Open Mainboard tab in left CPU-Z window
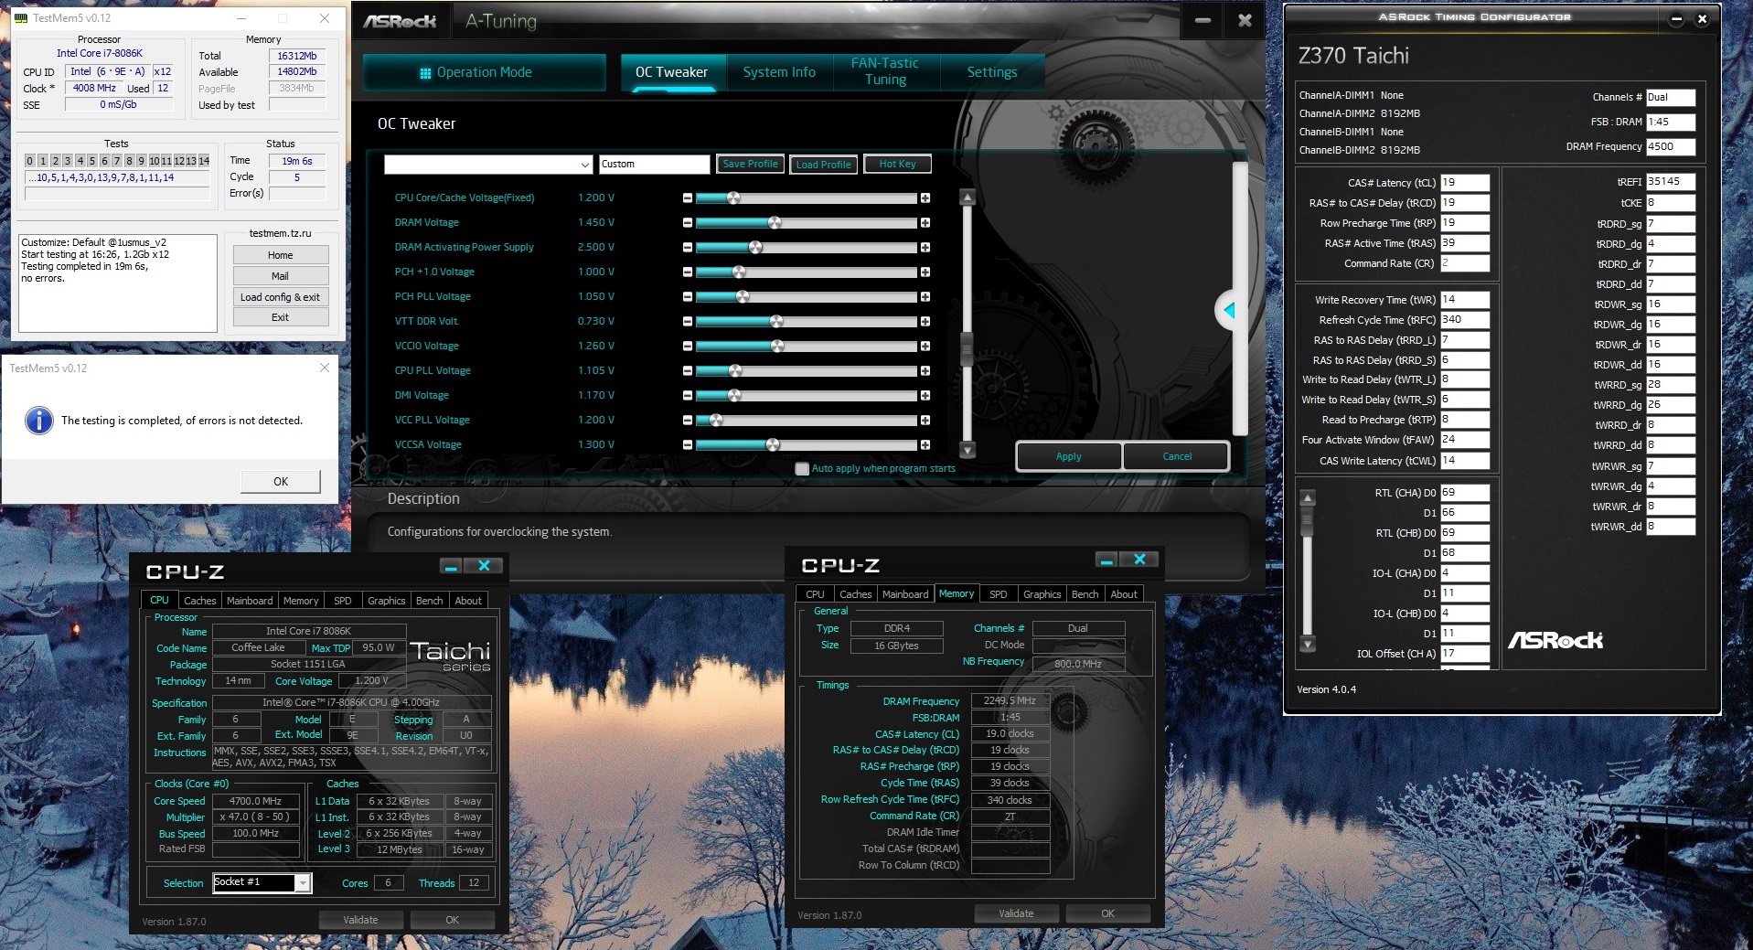 pos(250,601)
